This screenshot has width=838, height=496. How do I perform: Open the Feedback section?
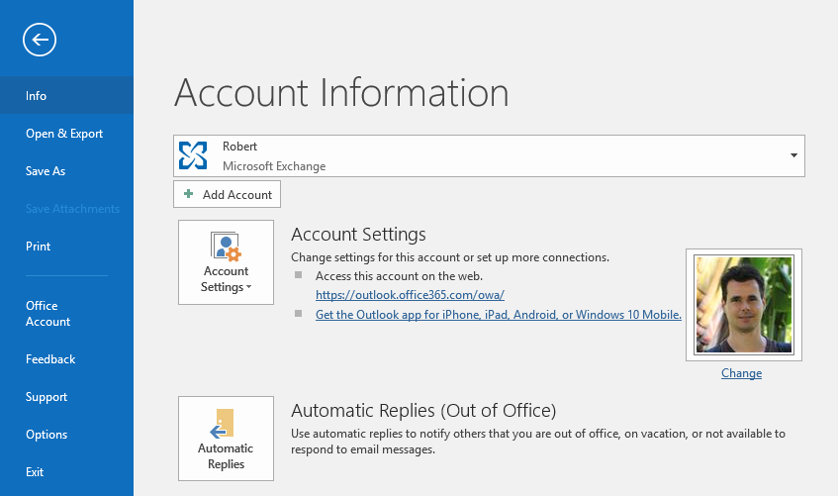(50, 359)
